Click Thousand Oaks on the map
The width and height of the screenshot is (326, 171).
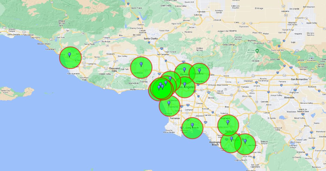(114, 69)
